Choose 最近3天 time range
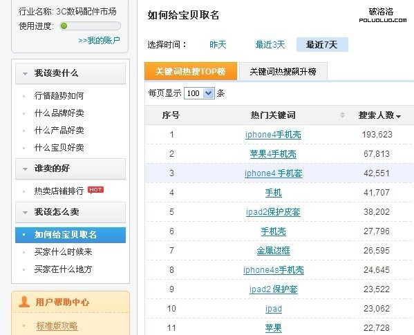Image resolution: width=414 pixels, height=335 pixels. point(270,45)
